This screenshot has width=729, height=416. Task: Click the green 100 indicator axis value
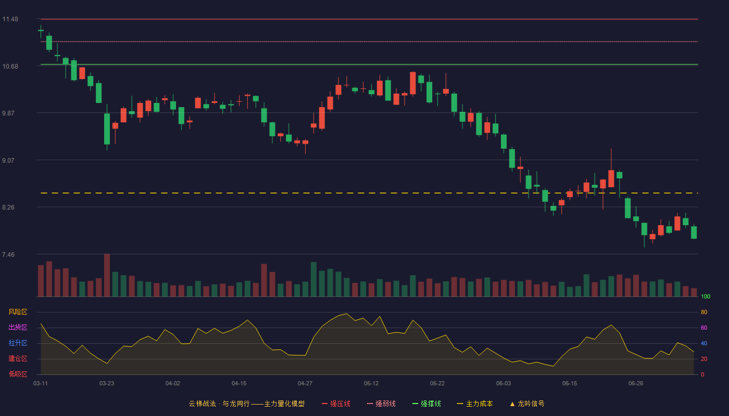pos(706,297)
